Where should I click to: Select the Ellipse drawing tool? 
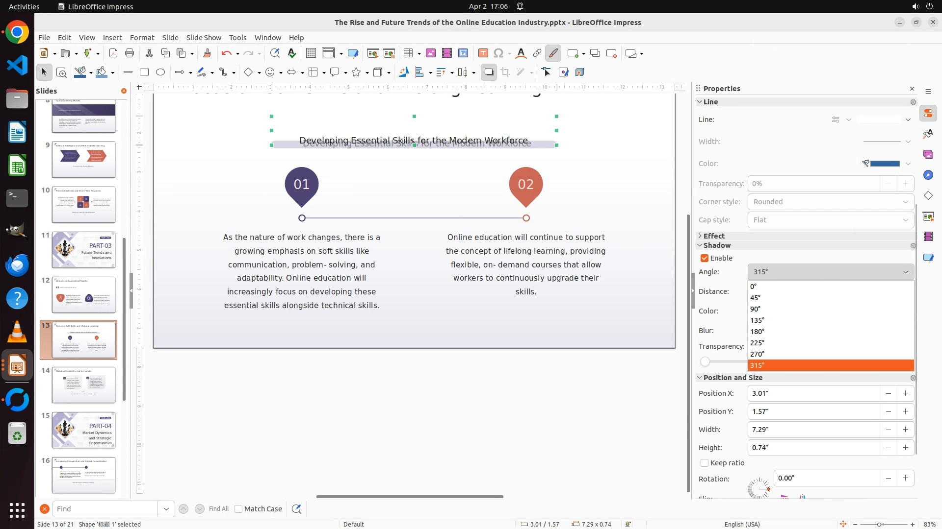[x=160, y=72]
